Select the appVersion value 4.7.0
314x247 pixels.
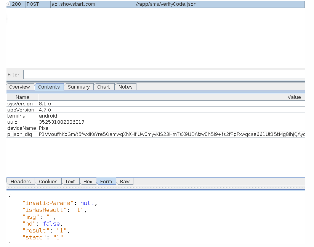point(45,110)
